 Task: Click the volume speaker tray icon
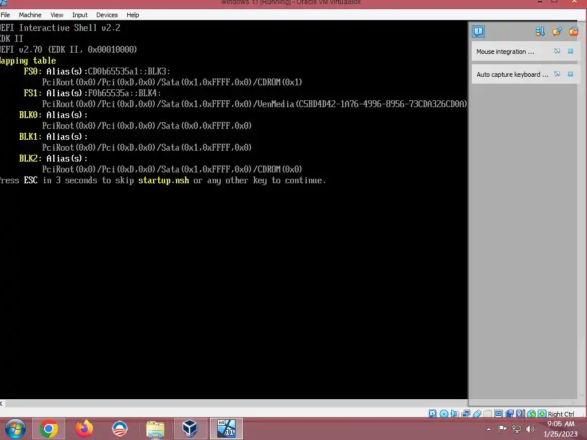530,429
